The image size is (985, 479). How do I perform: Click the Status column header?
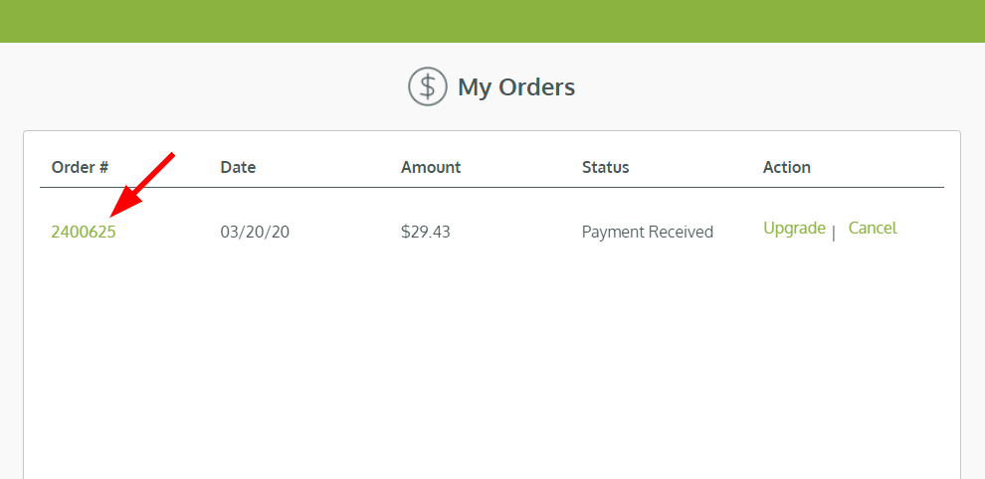(x=605, y=167)
